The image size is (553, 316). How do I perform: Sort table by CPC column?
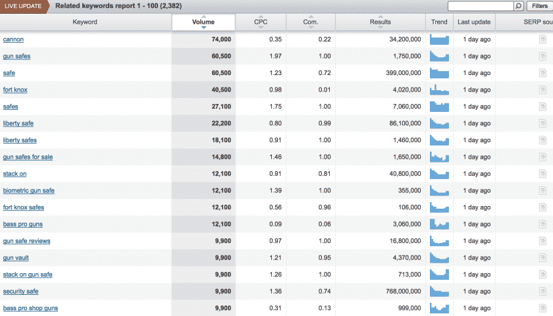click(x=261, y=22)
